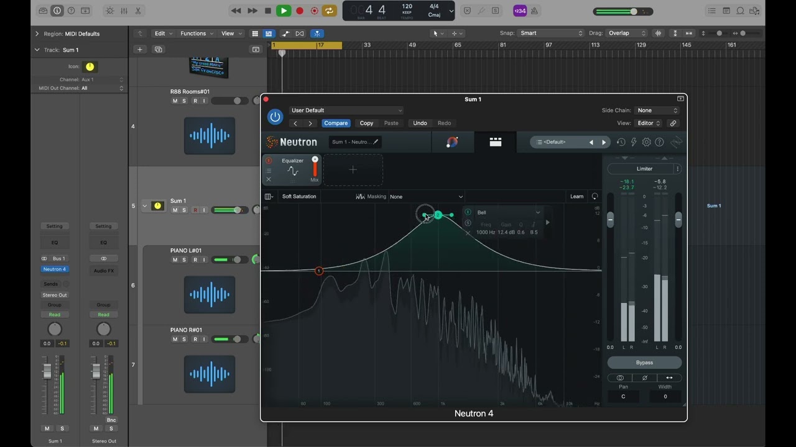Adjust the master volume slider in toolbar

click(x=622, y=11)
